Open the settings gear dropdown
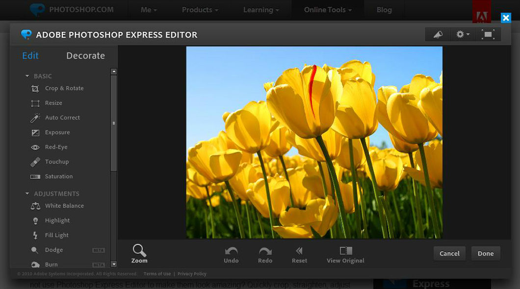Viewport: 520px width, 289px height. pyautogui.click(x=462, y=34)
